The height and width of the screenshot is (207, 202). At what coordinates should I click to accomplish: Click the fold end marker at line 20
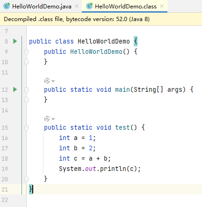[26, 178]
